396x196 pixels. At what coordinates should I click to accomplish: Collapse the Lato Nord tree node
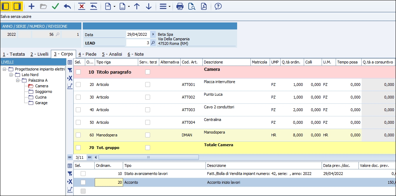point(11,75)
